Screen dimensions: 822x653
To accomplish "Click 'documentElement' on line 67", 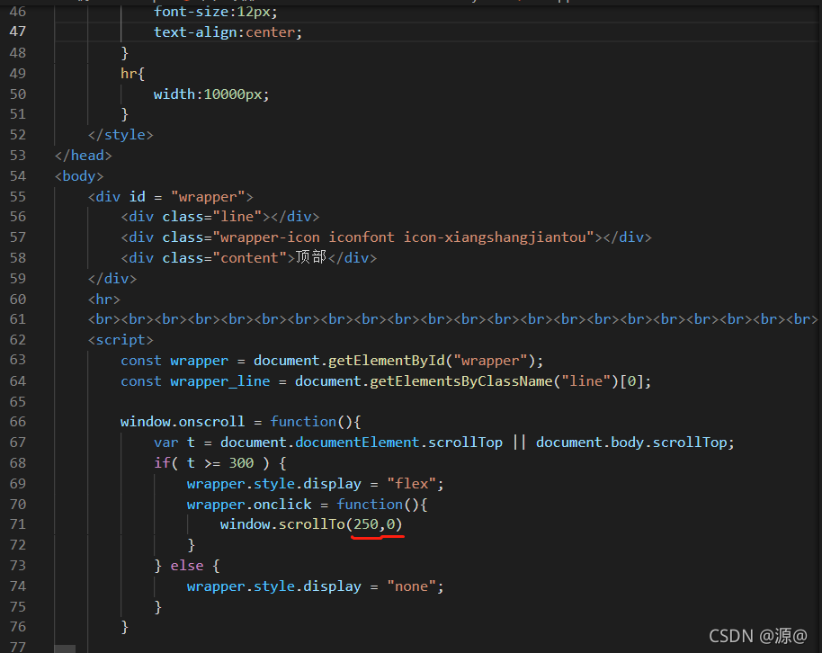I will (357, 443).
